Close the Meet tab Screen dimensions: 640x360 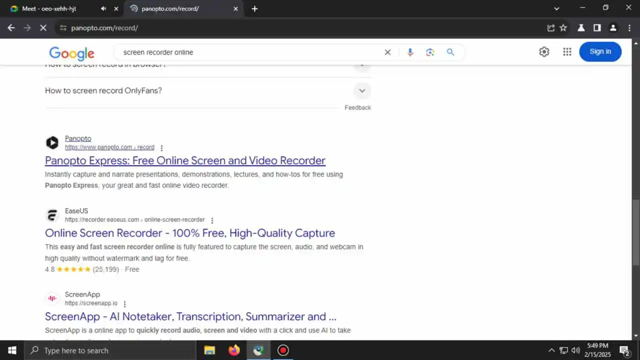[x=116, y=8]
